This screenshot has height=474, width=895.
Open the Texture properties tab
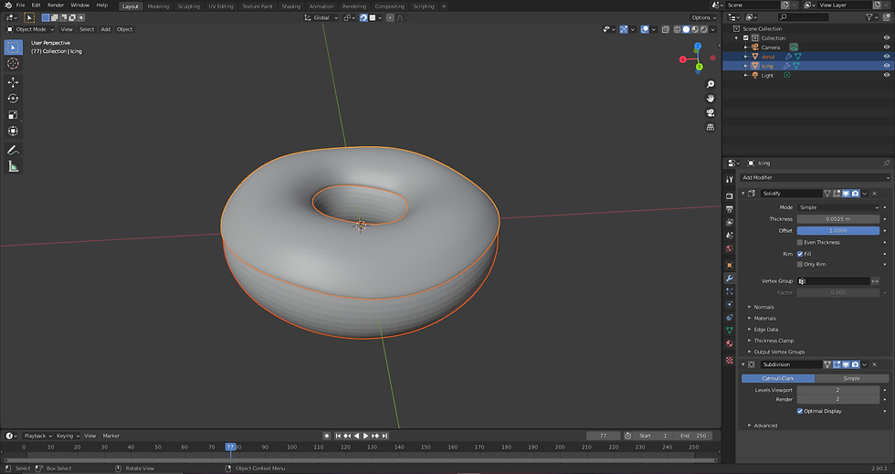(729, 361)
